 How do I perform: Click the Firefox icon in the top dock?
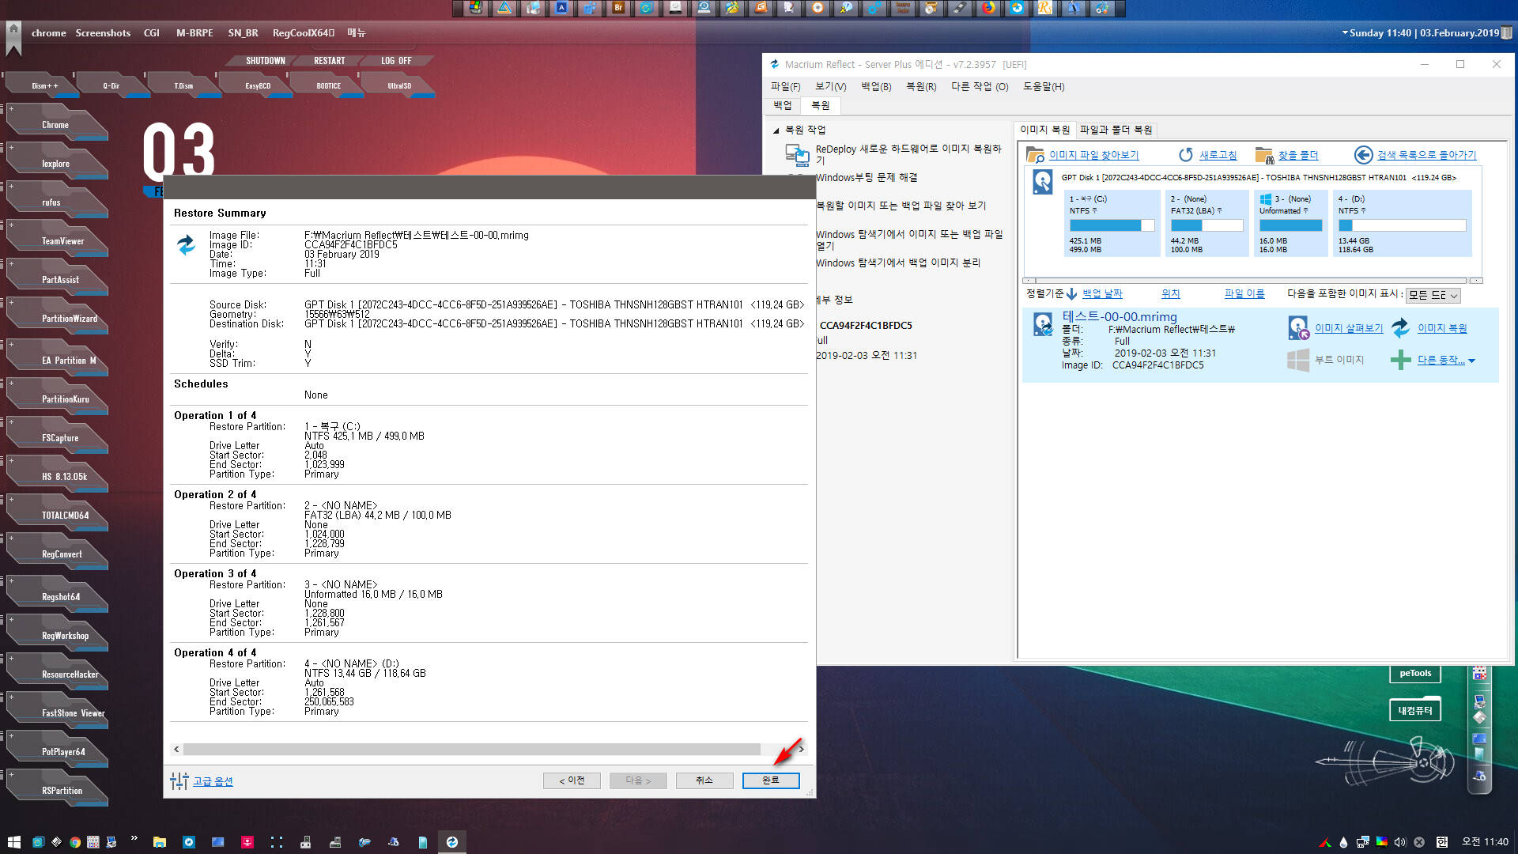pos(988,8)
